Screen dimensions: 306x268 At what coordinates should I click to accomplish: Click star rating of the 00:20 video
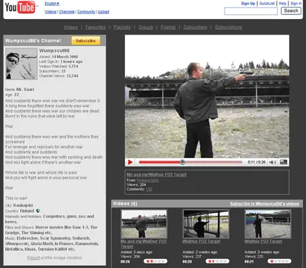click(218, 261)
